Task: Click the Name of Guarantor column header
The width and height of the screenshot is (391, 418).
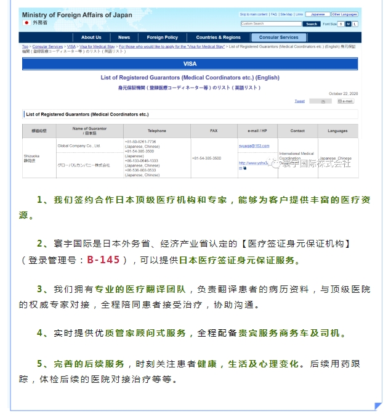Action: coord(89,131)
